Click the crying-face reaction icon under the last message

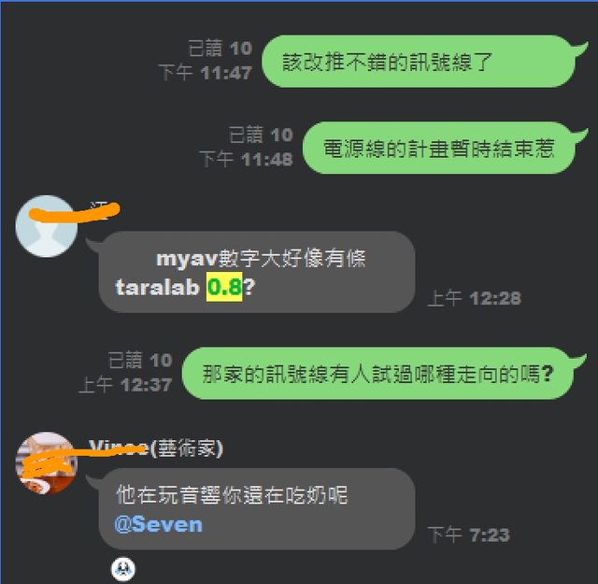click(x=122, y=569)
